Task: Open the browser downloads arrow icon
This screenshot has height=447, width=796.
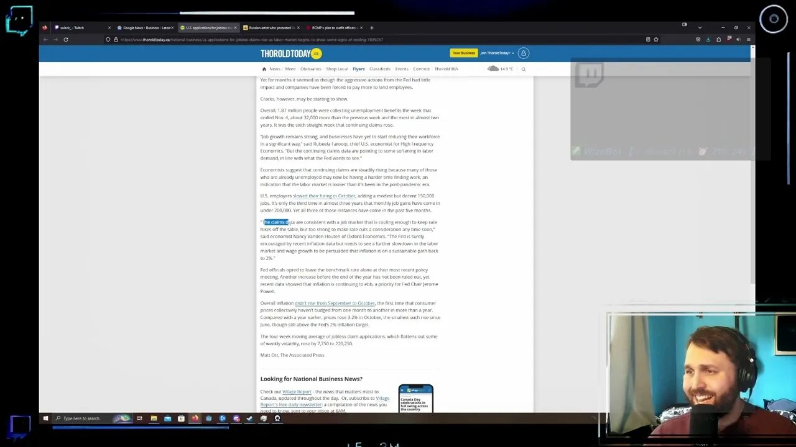Action: click(x=708, y=39)
